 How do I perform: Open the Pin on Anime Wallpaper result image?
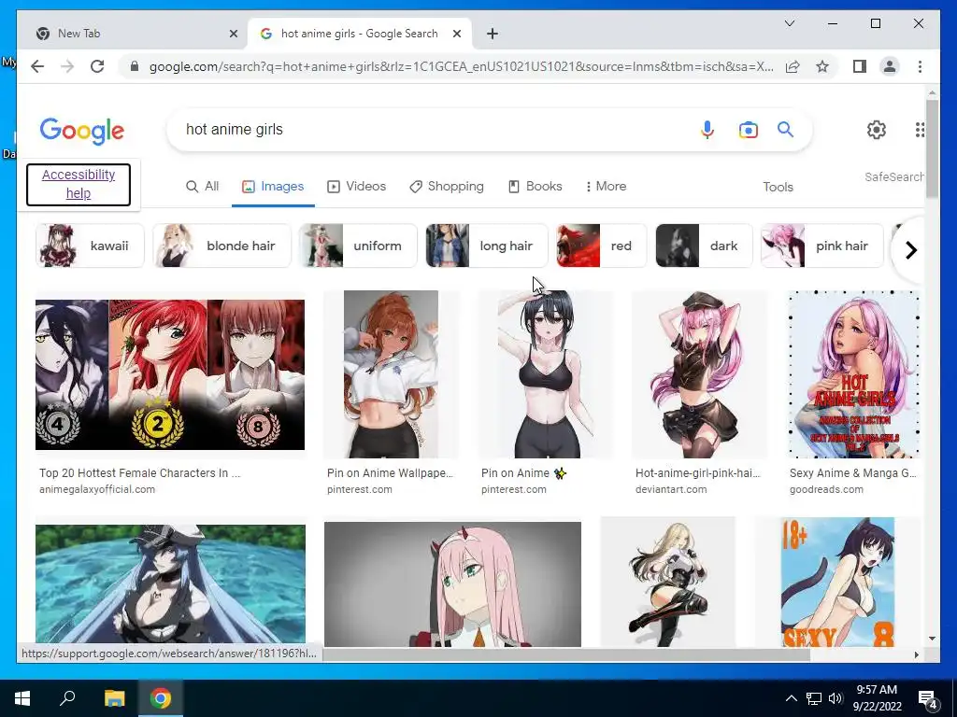(392, 374)
